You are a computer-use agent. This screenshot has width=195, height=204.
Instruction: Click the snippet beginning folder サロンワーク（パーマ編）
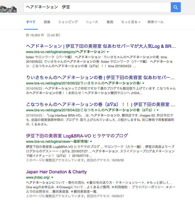(x=99, y=62)
